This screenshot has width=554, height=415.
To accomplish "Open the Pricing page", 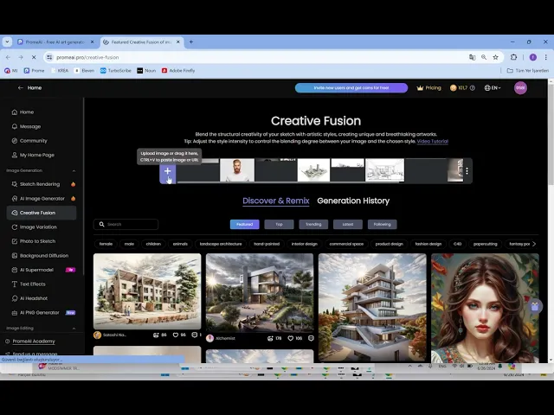I will [x=429, y=88].
